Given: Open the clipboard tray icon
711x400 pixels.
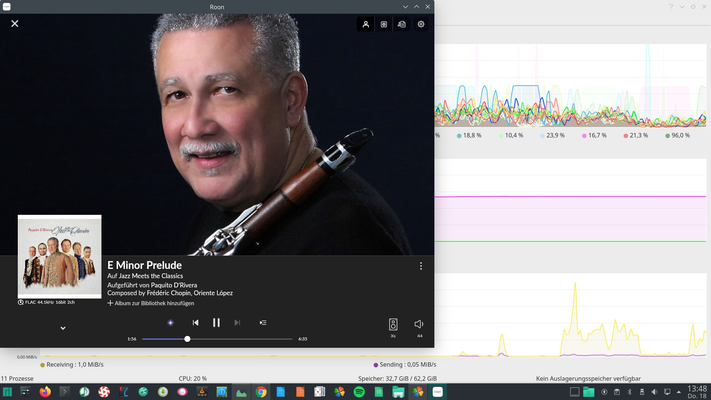Looking at the screenshot, I should coord(617,392).
